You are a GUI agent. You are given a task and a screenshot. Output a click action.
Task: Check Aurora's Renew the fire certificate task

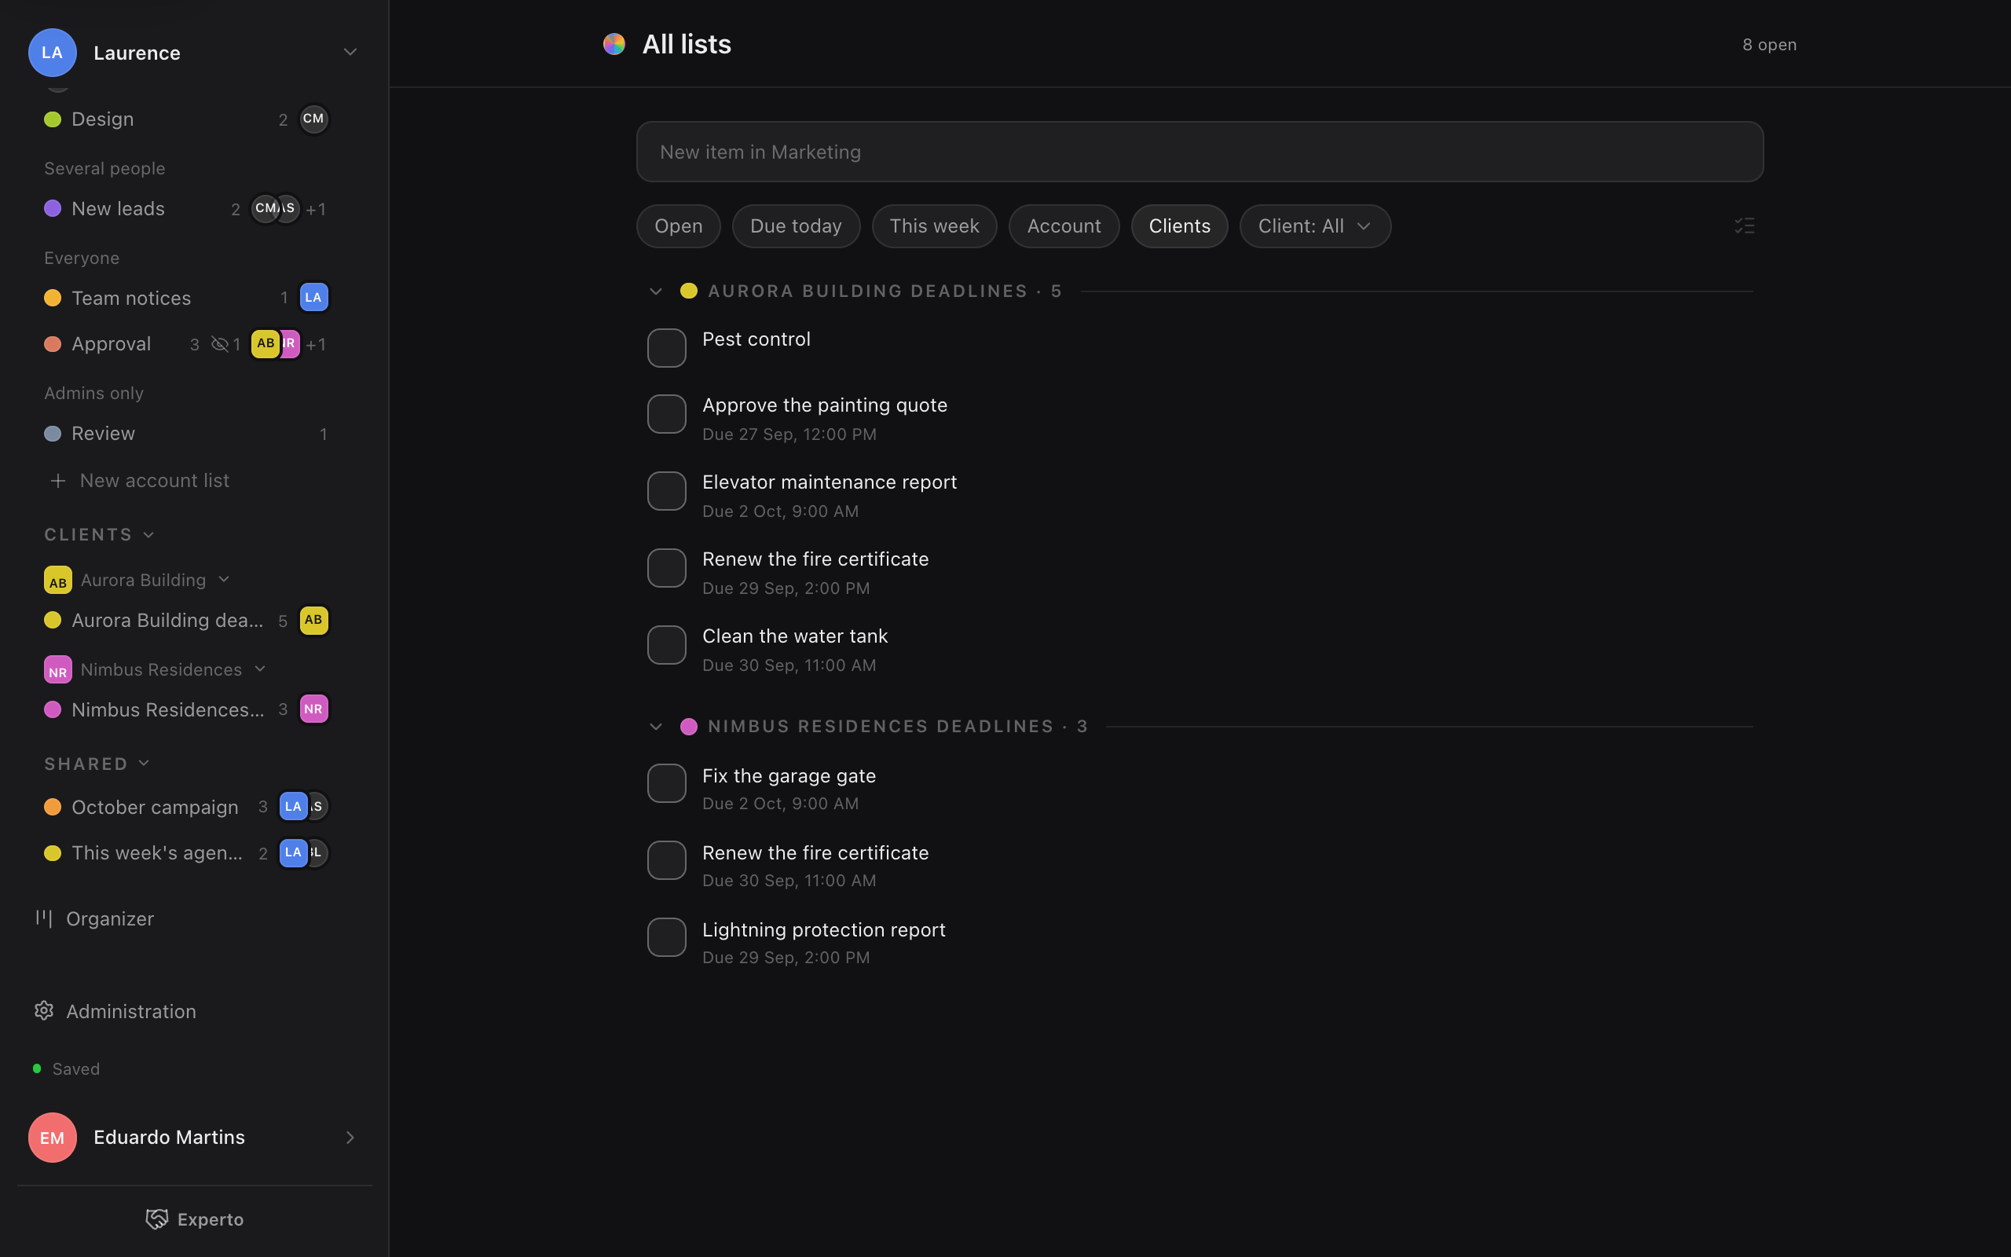666,568
